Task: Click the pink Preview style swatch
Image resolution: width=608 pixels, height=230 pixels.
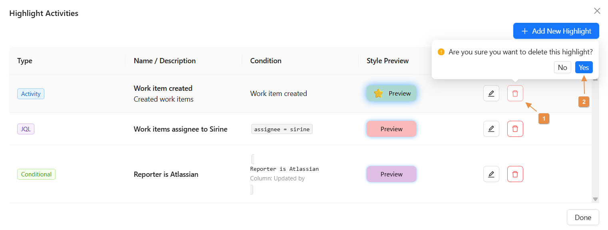Action: pos(391,129)
